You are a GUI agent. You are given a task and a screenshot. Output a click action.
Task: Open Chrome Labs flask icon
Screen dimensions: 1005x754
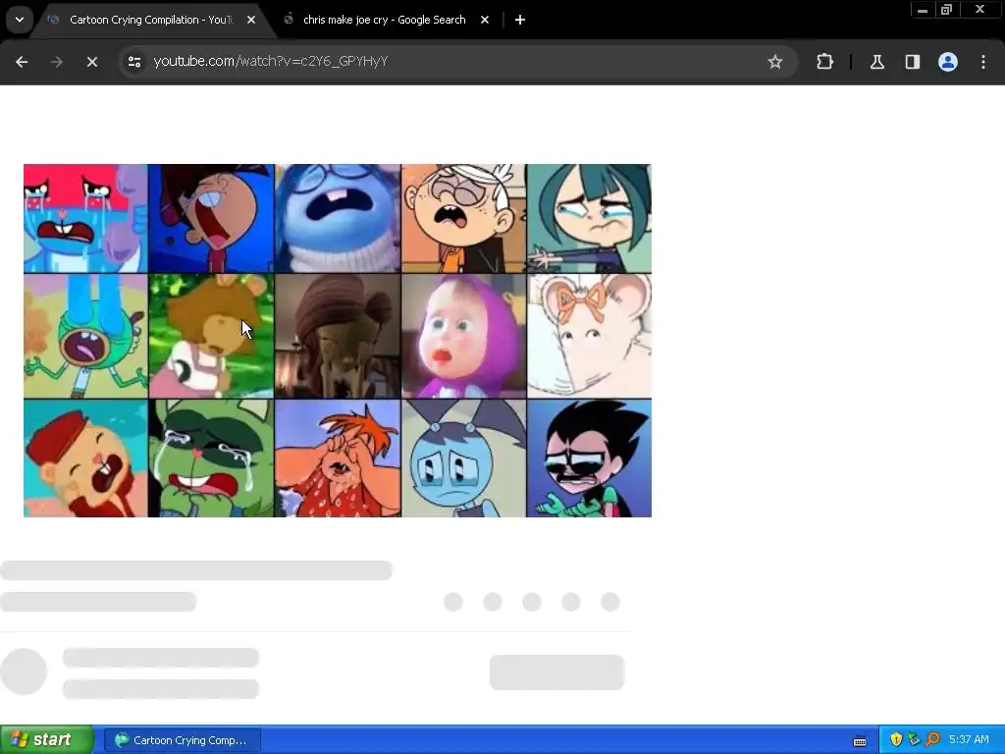[x=876, y=62]
